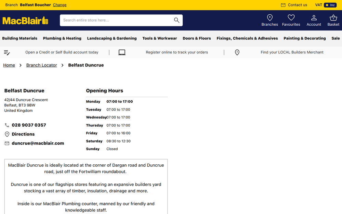Viewport: 342px width, 214px height.
Task: Toggle VAT Inc switch
Action: [x=330, y=5]
